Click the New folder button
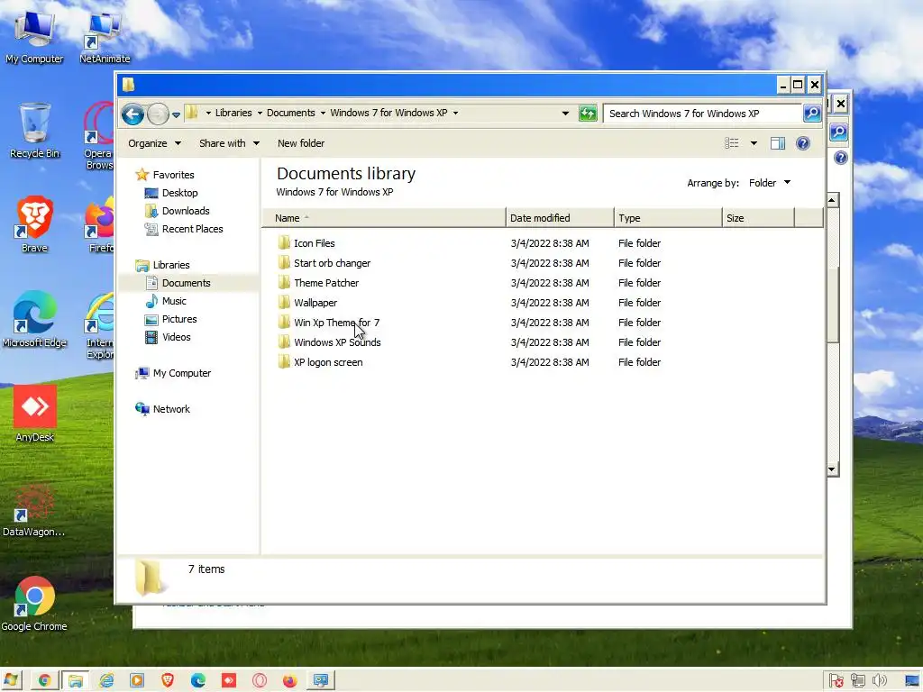This screenshot has height=692, width=923. click(x=301, y=143)
